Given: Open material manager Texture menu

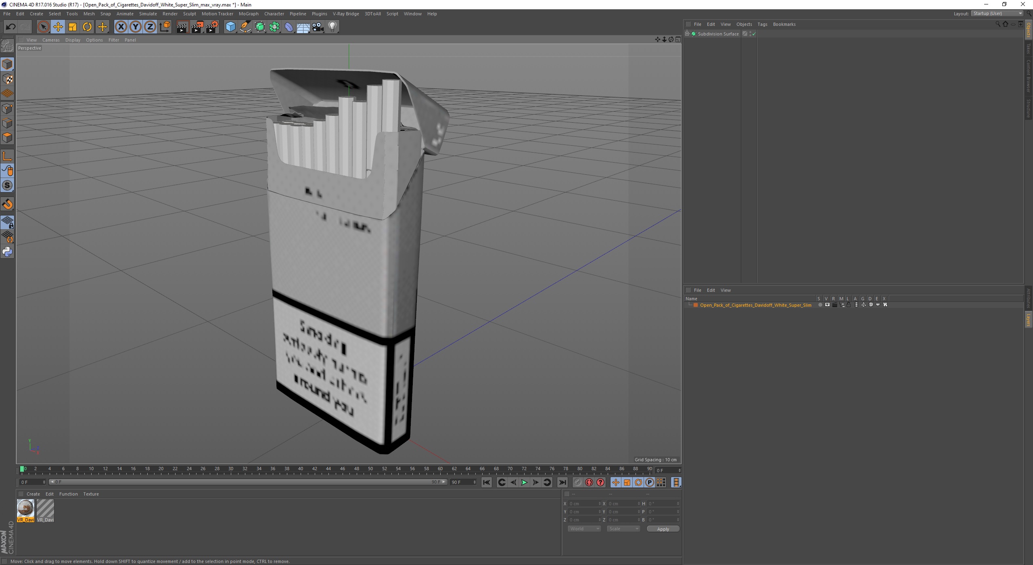Looking at the screenshot, I should (x=91, y=494).
